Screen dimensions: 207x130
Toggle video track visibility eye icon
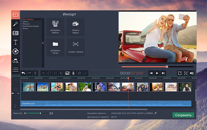tap(13, 93)
